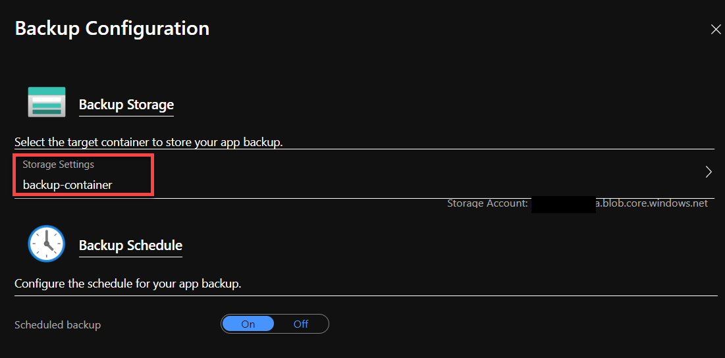Click the Backup Storage container icon

[47, 102]
